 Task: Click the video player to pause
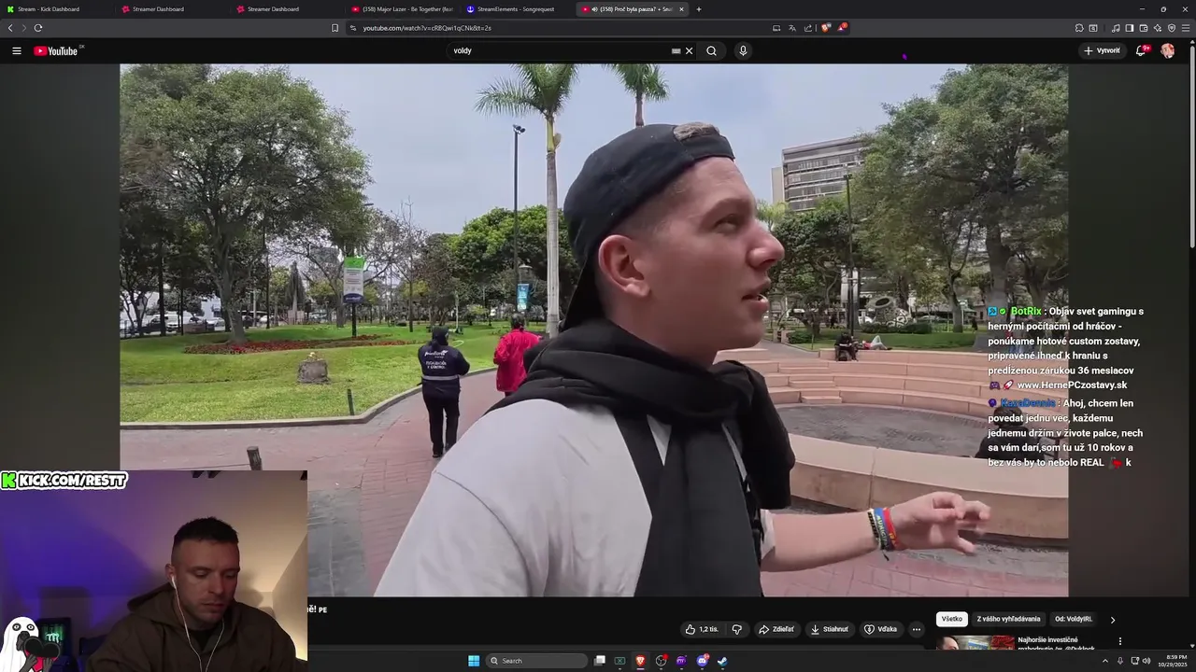593,329
